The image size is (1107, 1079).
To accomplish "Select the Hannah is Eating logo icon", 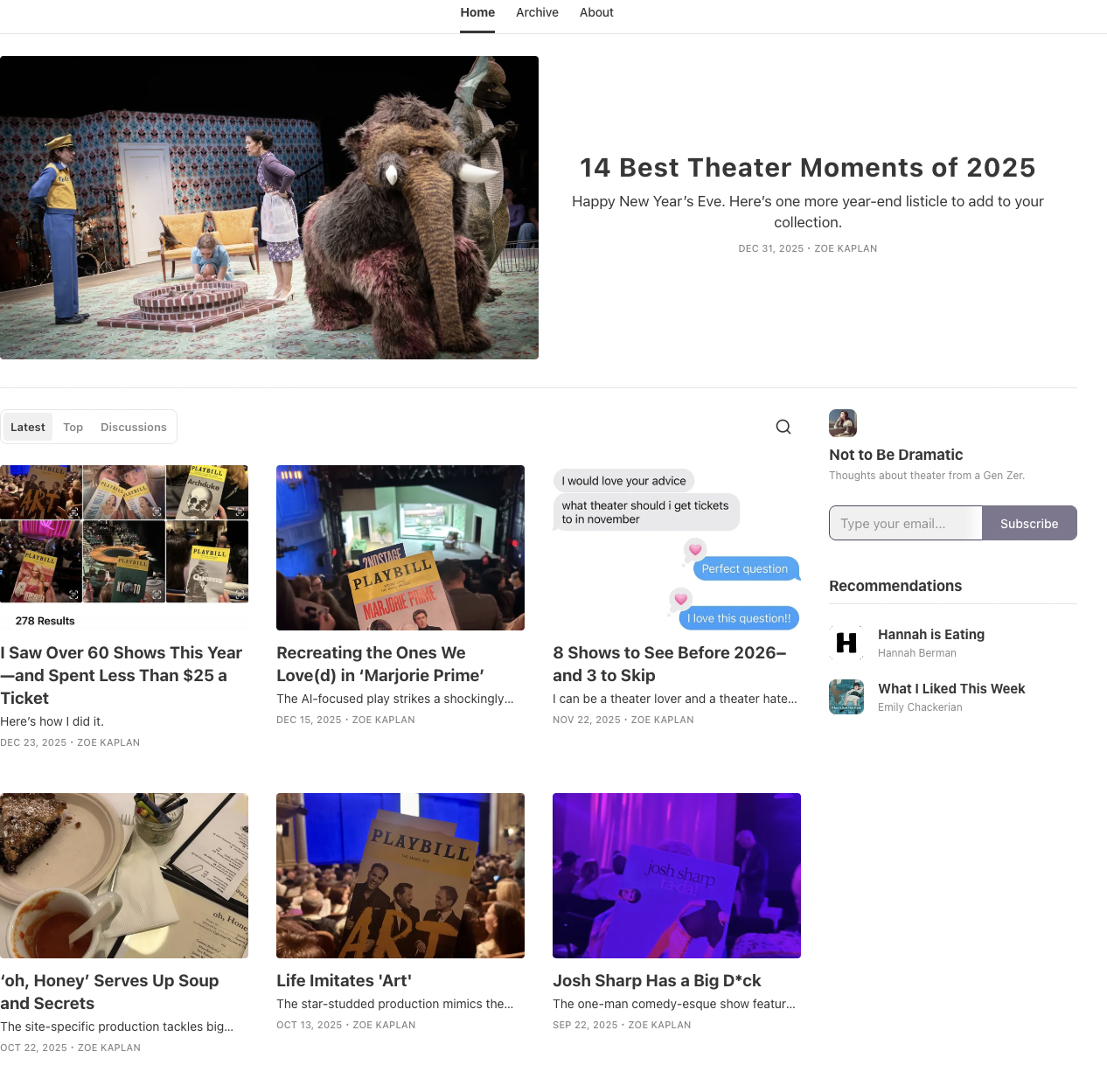I will pos(846,643).
